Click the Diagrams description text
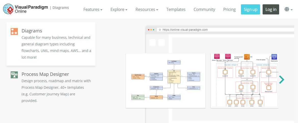The height and width of the screenshot is (123, 298). tap(57, 47)
